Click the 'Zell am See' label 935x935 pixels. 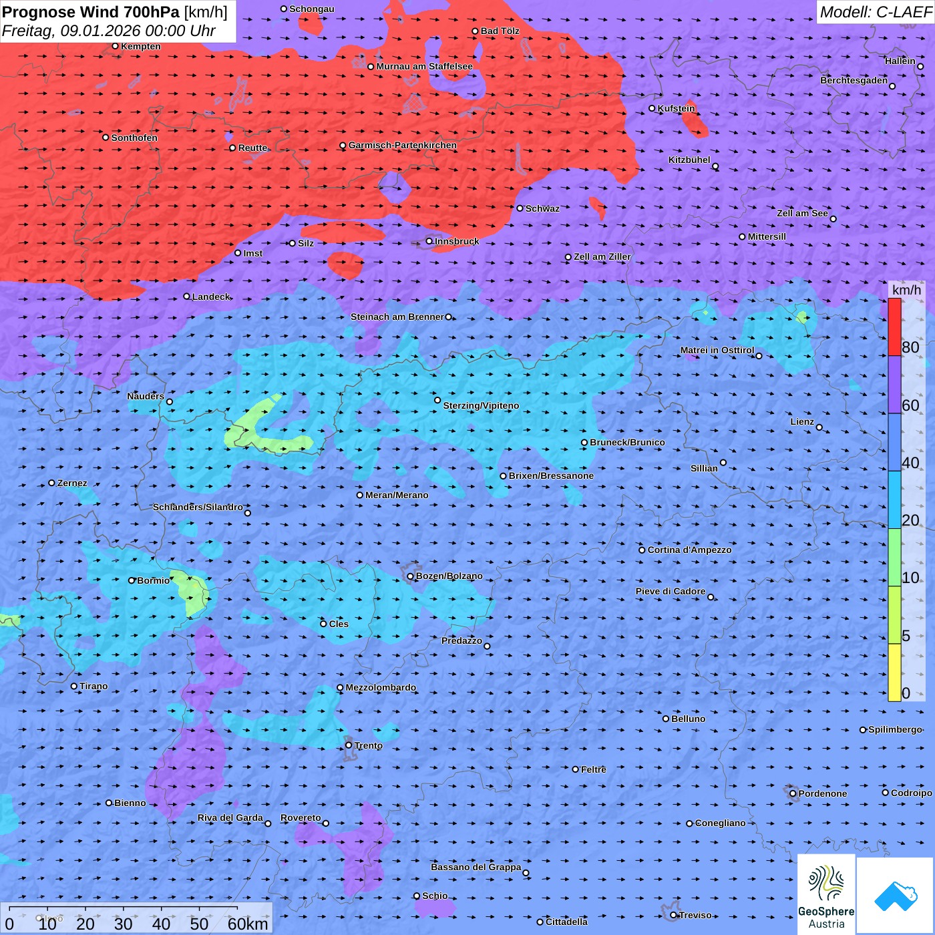(802, 213)
